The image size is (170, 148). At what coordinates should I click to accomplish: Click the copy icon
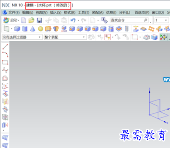click(56, 20)
